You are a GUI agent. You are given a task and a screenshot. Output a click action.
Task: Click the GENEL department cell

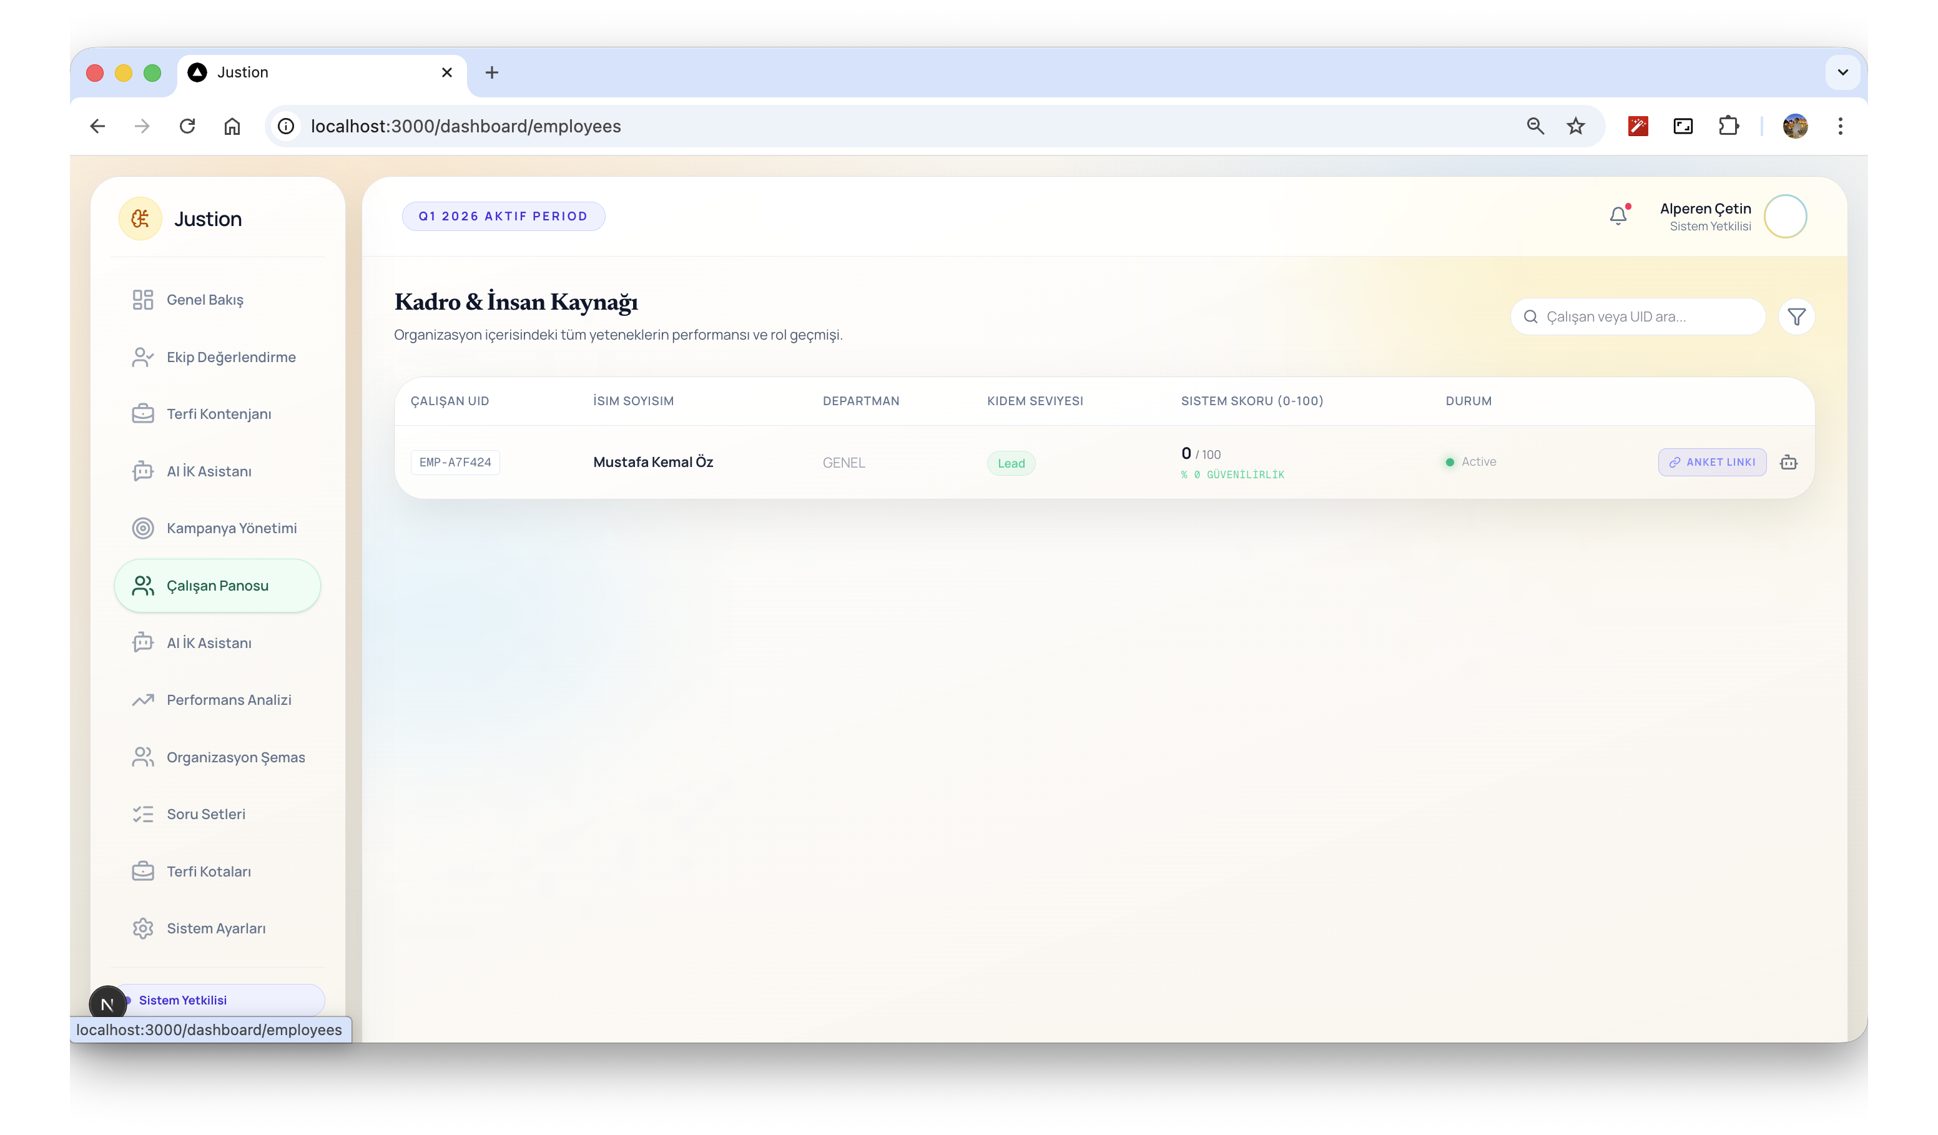pyautogui.click(x=844, y=463)
